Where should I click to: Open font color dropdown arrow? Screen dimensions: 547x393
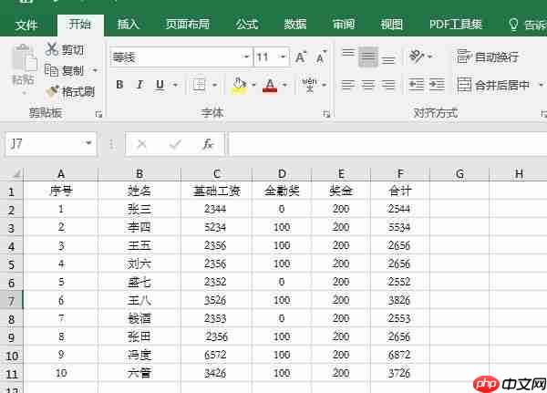285,85
